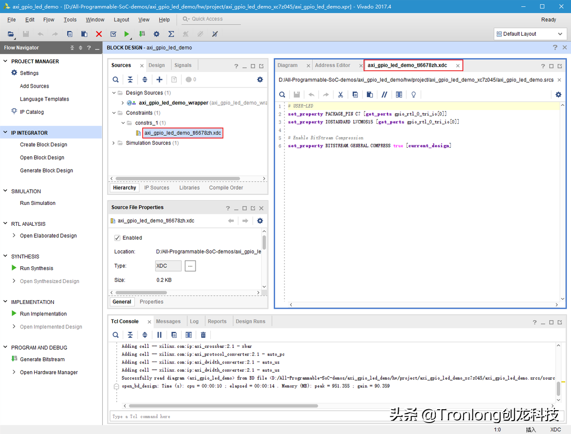Click Create Block Design

[x=43, y=144]
